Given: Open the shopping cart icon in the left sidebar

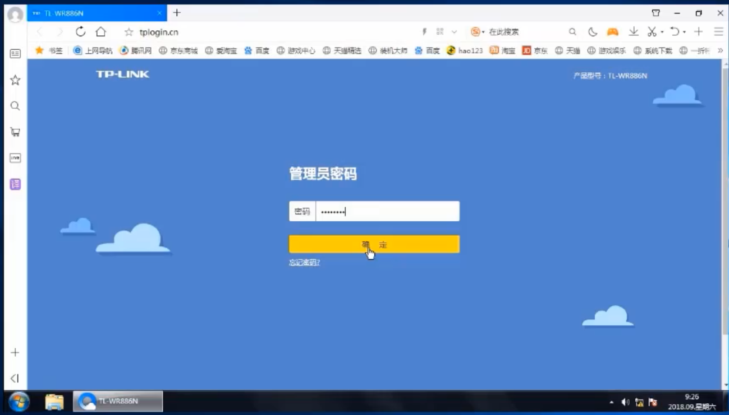Looking at the screenshot, I should click(15, 132).
